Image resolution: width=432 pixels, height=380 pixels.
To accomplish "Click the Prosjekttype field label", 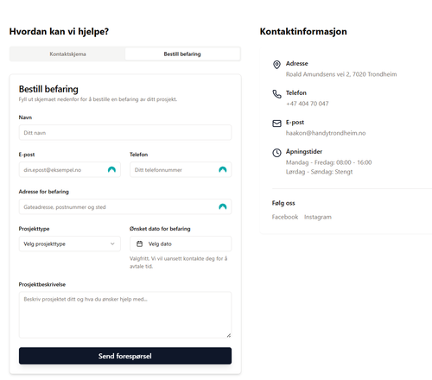I will [x=34, y=229].
